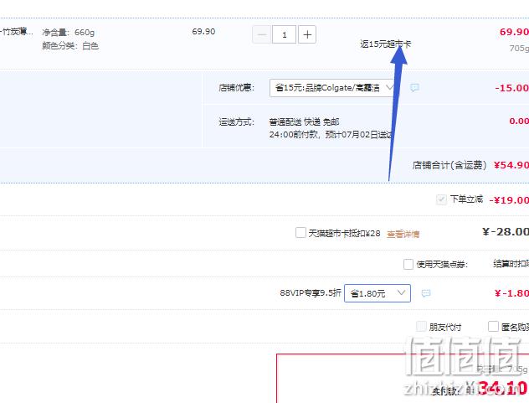Click the comment icon beside store discount

(x=414, y=88)
